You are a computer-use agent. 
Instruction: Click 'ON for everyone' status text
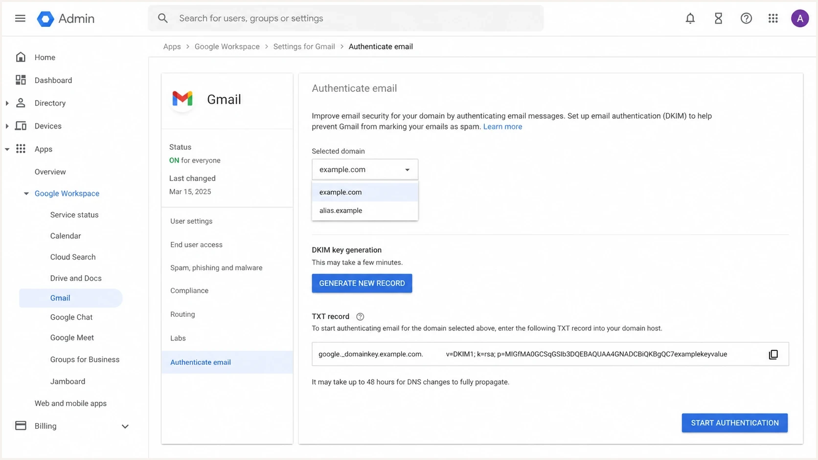pyautogui.click(x=195, y=160)
